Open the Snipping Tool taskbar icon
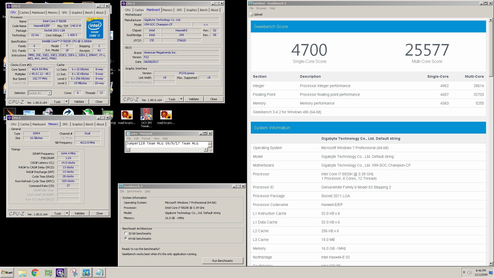Screen dimensions: 494x278 74,273
